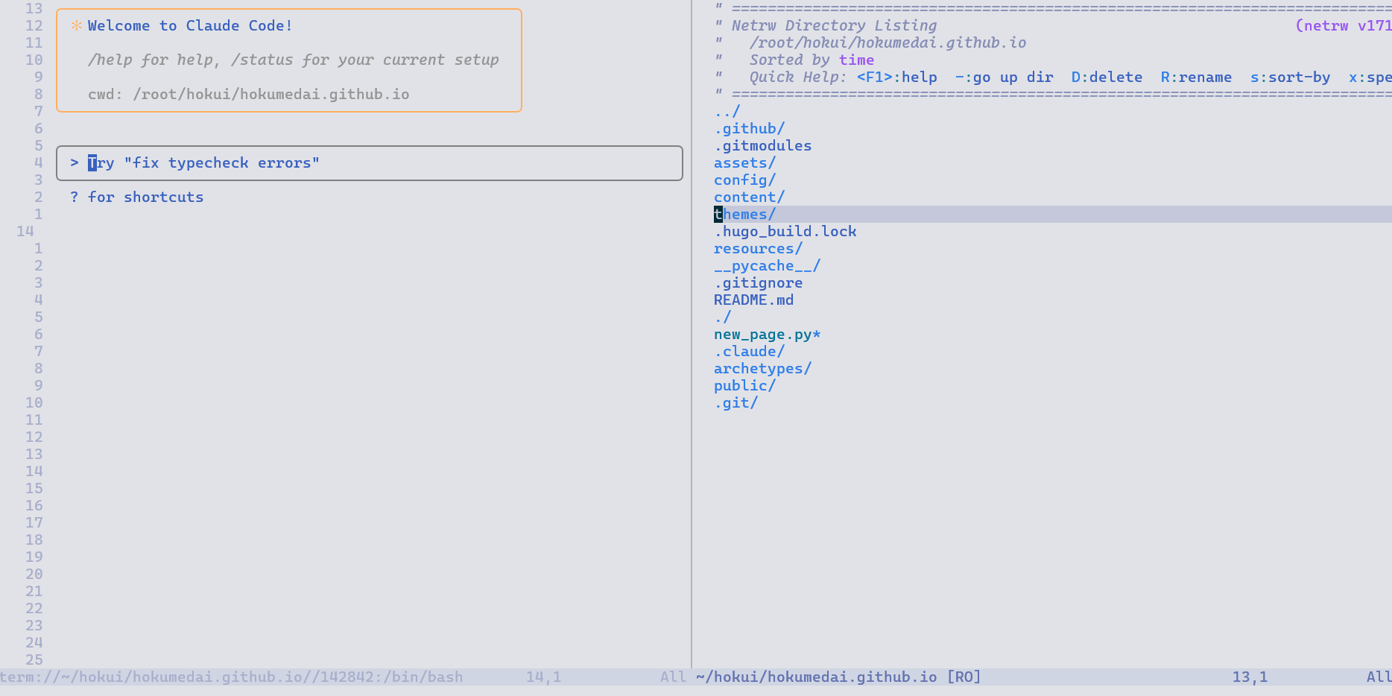Click the prompt '>' chevron symbol
The height and width of the screenshot is (696, 1392).
click(x=75, y=163)
